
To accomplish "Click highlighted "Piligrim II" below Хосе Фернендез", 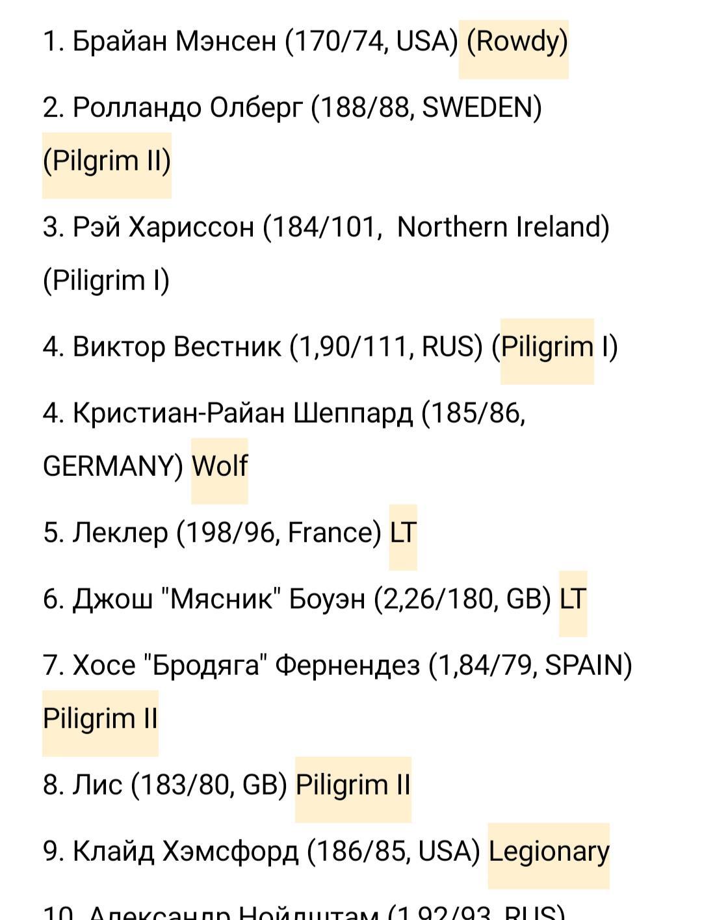I will tap(100, 718).
